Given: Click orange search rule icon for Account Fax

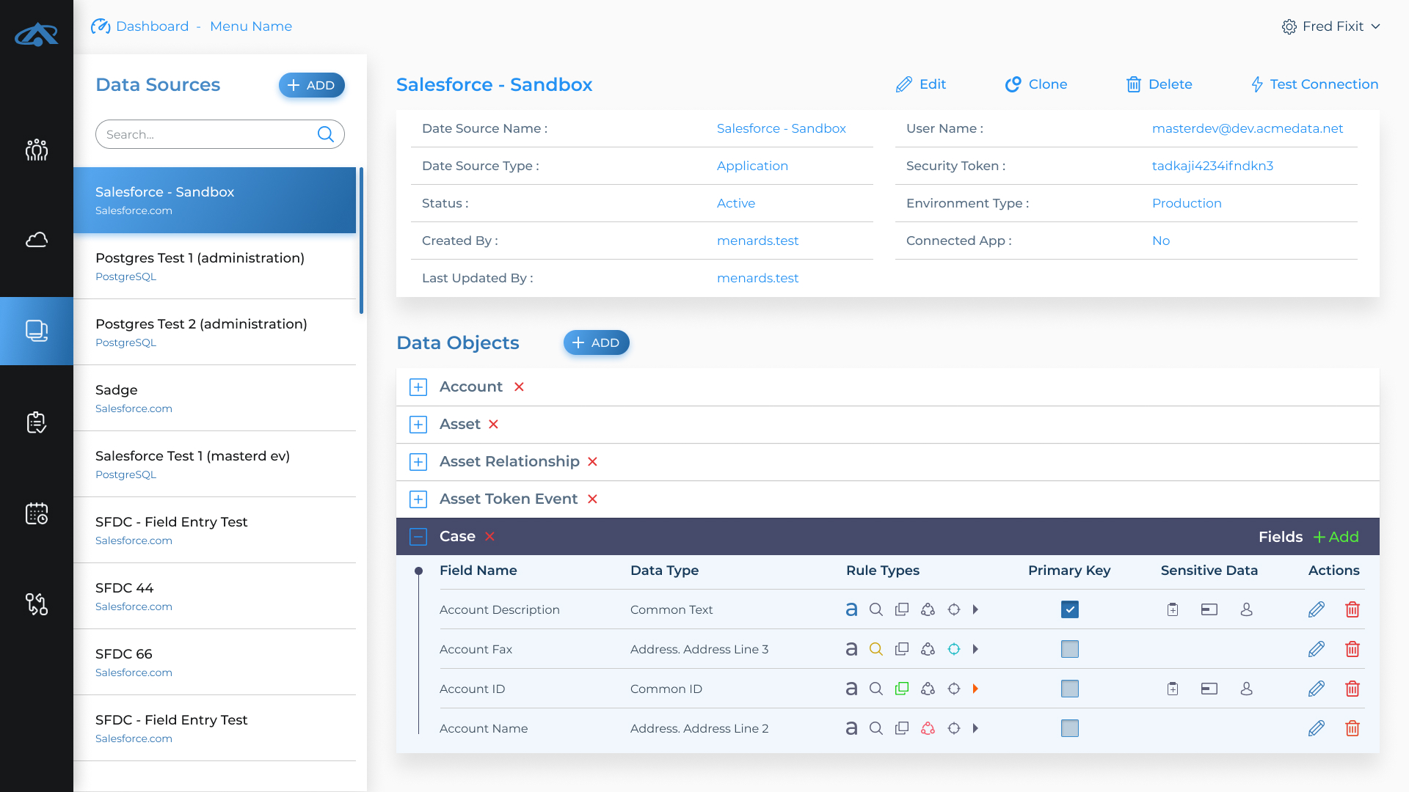Looking at the screenshot, I should coord(875,649).
